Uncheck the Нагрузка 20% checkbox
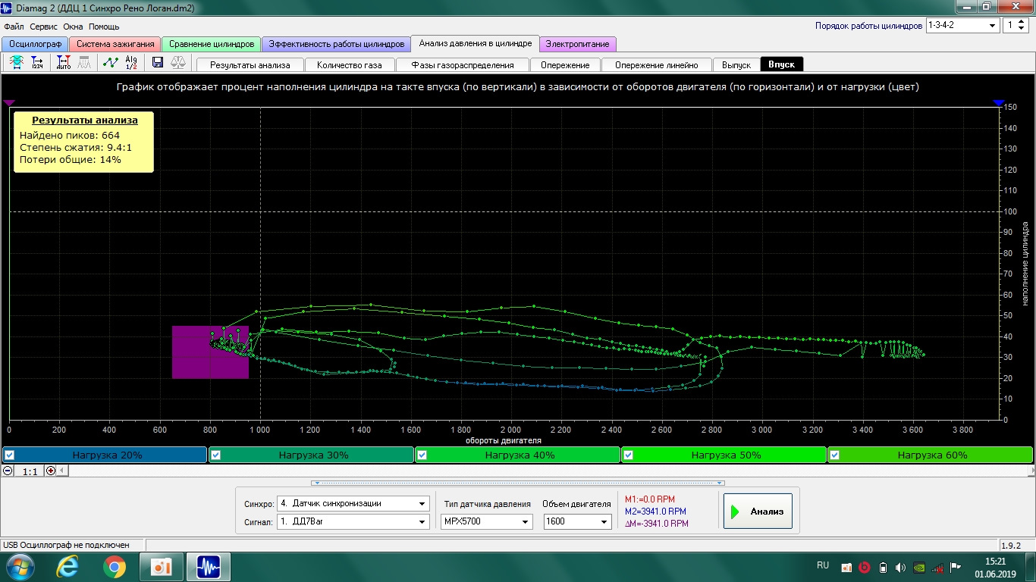The image size is (1036, 582). (x=9, y=455)
